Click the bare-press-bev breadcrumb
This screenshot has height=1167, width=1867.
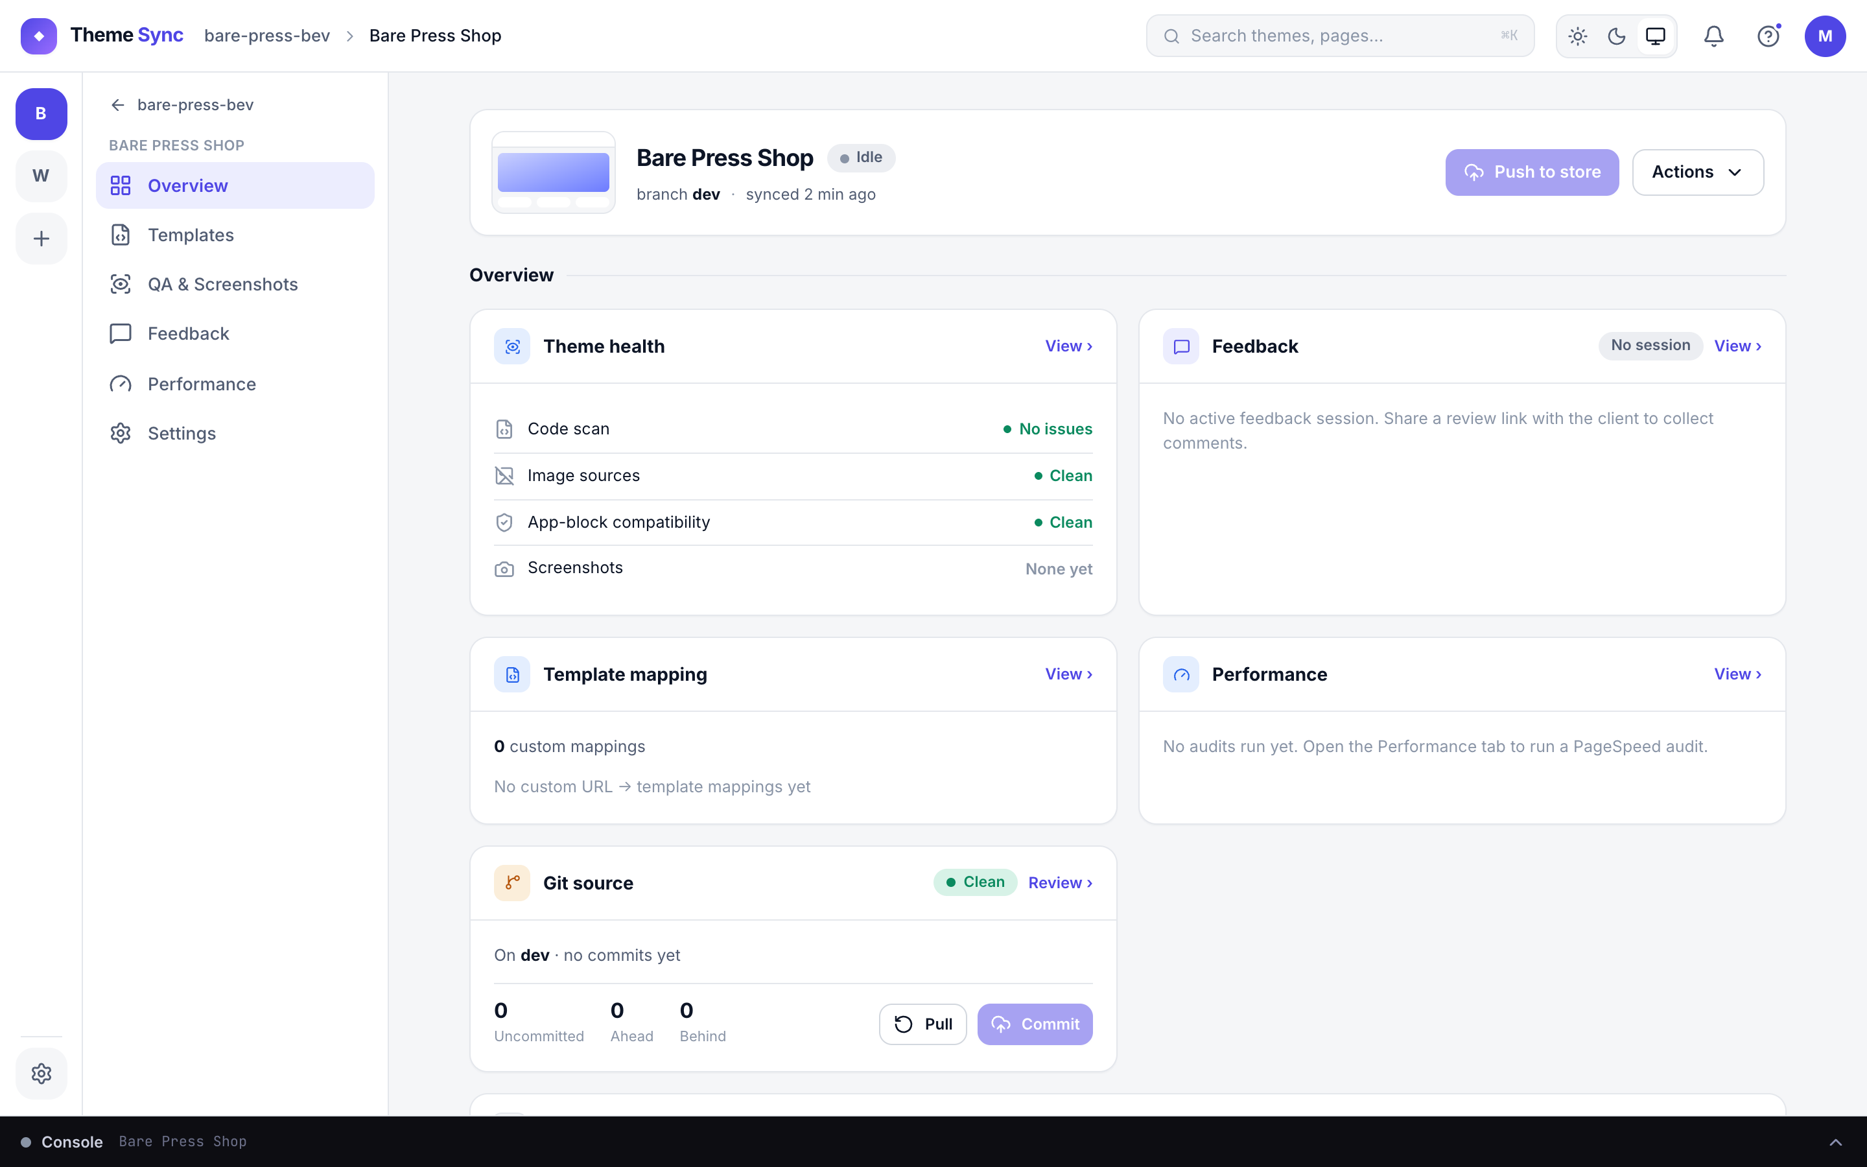pos(267,36)
